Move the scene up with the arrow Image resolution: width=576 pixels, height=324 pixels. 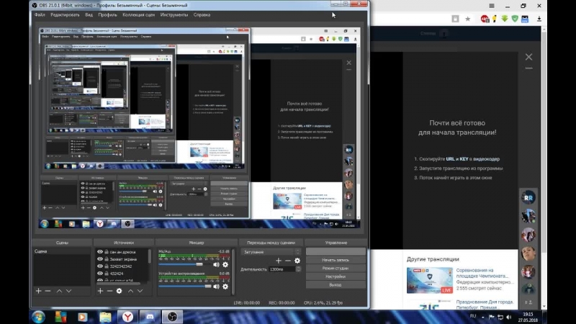(x=59, y=291)
